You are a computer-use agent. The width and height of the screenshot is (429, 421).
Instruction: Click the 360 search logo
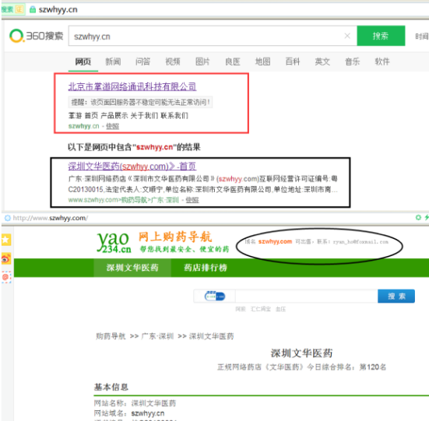[x=36, y=36]
